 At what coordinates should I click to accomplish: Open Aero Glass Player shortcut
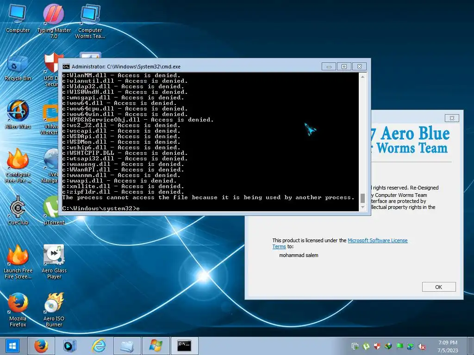pos(54,262)
